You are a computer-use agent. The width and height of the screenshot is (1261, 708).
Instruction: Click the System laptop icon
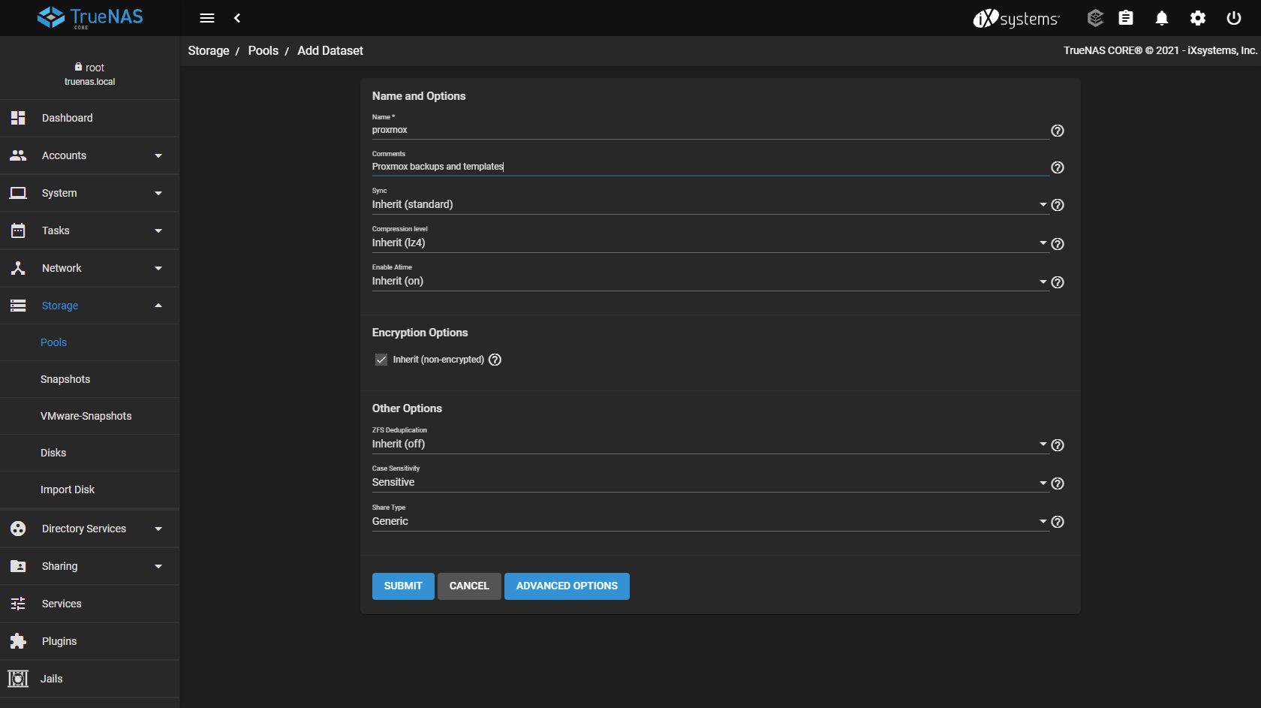18,193
